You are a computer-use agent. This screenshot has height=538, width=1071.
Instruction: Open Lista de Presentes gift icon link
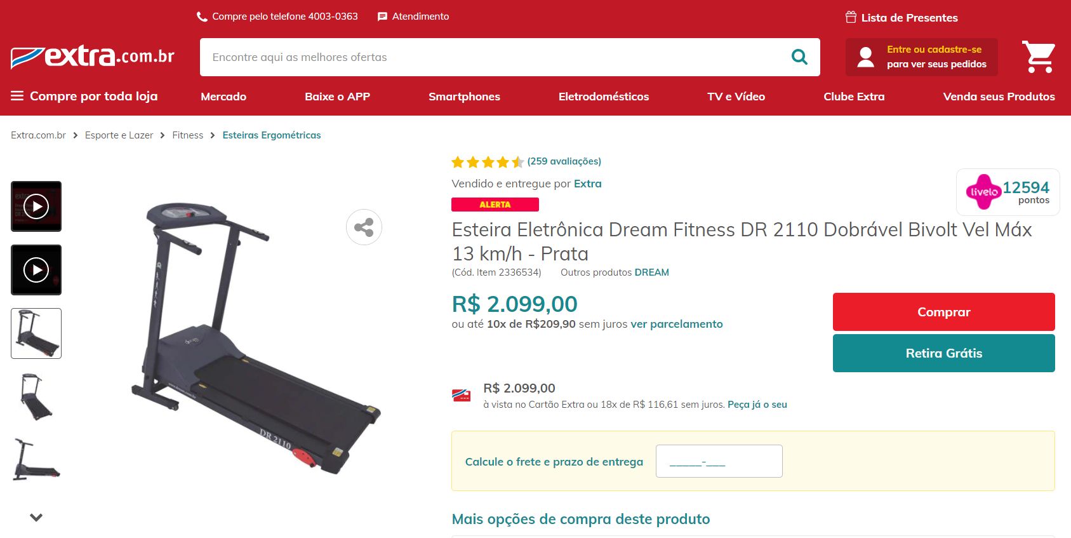(x=901, y=18)
